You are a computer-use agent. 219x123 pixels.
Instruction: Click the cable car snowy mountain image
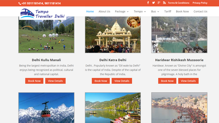click(46, 108)
